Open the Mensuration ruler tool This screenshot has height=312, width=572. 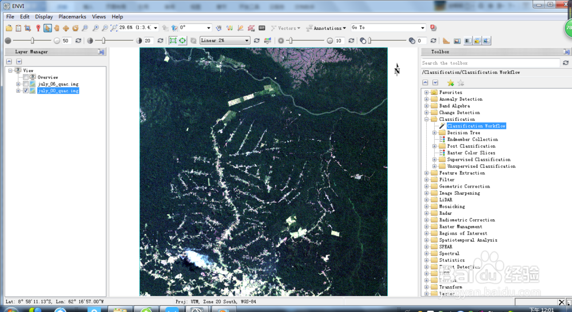click(446, 41)
